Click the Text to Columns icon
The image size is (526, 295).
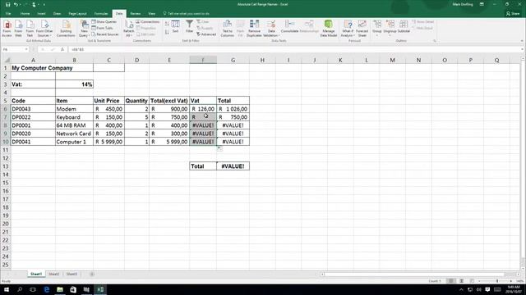pos(227,29)
